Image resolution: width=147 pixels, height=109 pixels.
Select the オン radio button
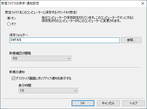[x=9, y=18]
